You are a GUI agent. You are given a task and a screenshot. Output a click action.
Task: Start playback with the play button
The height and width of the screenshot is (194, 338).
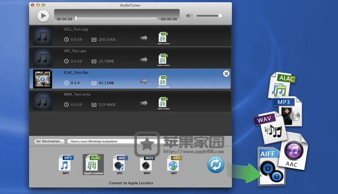[43, 15]
